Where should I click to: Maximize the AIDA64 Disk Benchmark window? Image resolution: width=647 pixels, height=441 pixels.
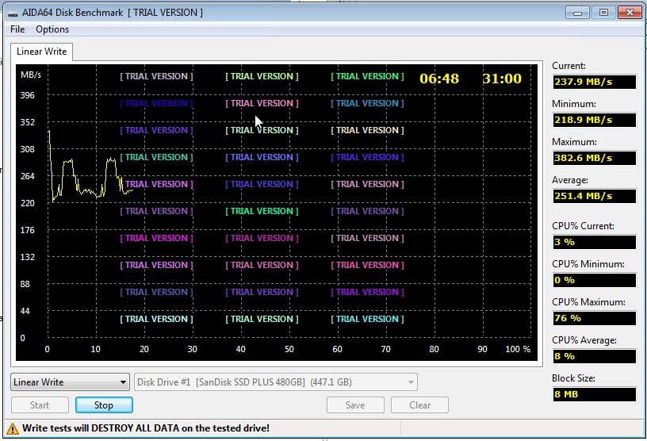point(603,13)
